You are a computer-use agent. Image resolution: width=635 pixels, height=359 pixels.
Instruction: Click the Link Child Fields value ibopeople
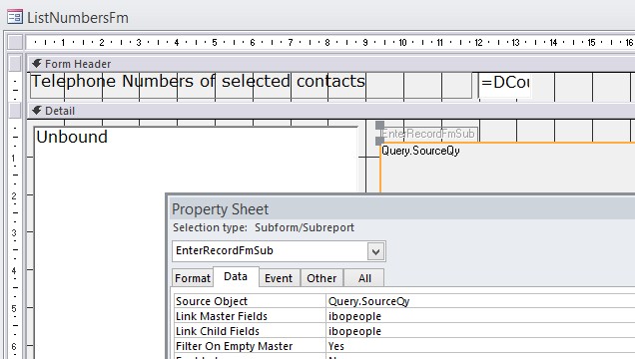pos(480,331)
